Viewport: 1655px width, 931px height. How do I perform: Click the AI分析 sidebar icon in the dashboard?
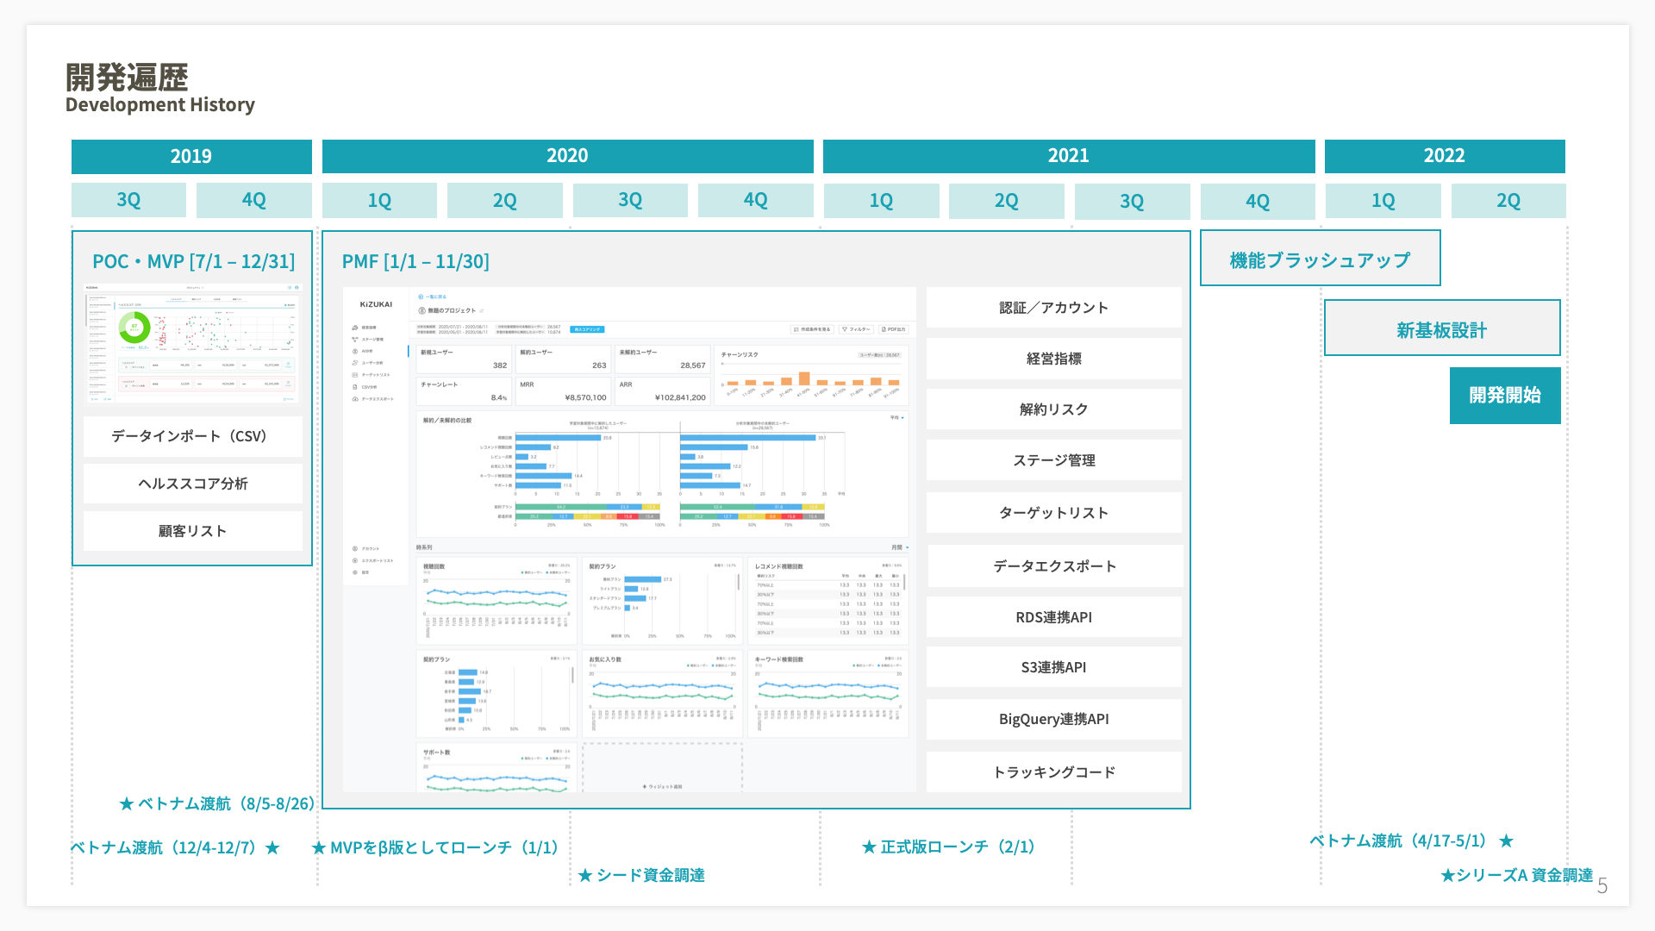pyautogui.click(x=355, y=352)
